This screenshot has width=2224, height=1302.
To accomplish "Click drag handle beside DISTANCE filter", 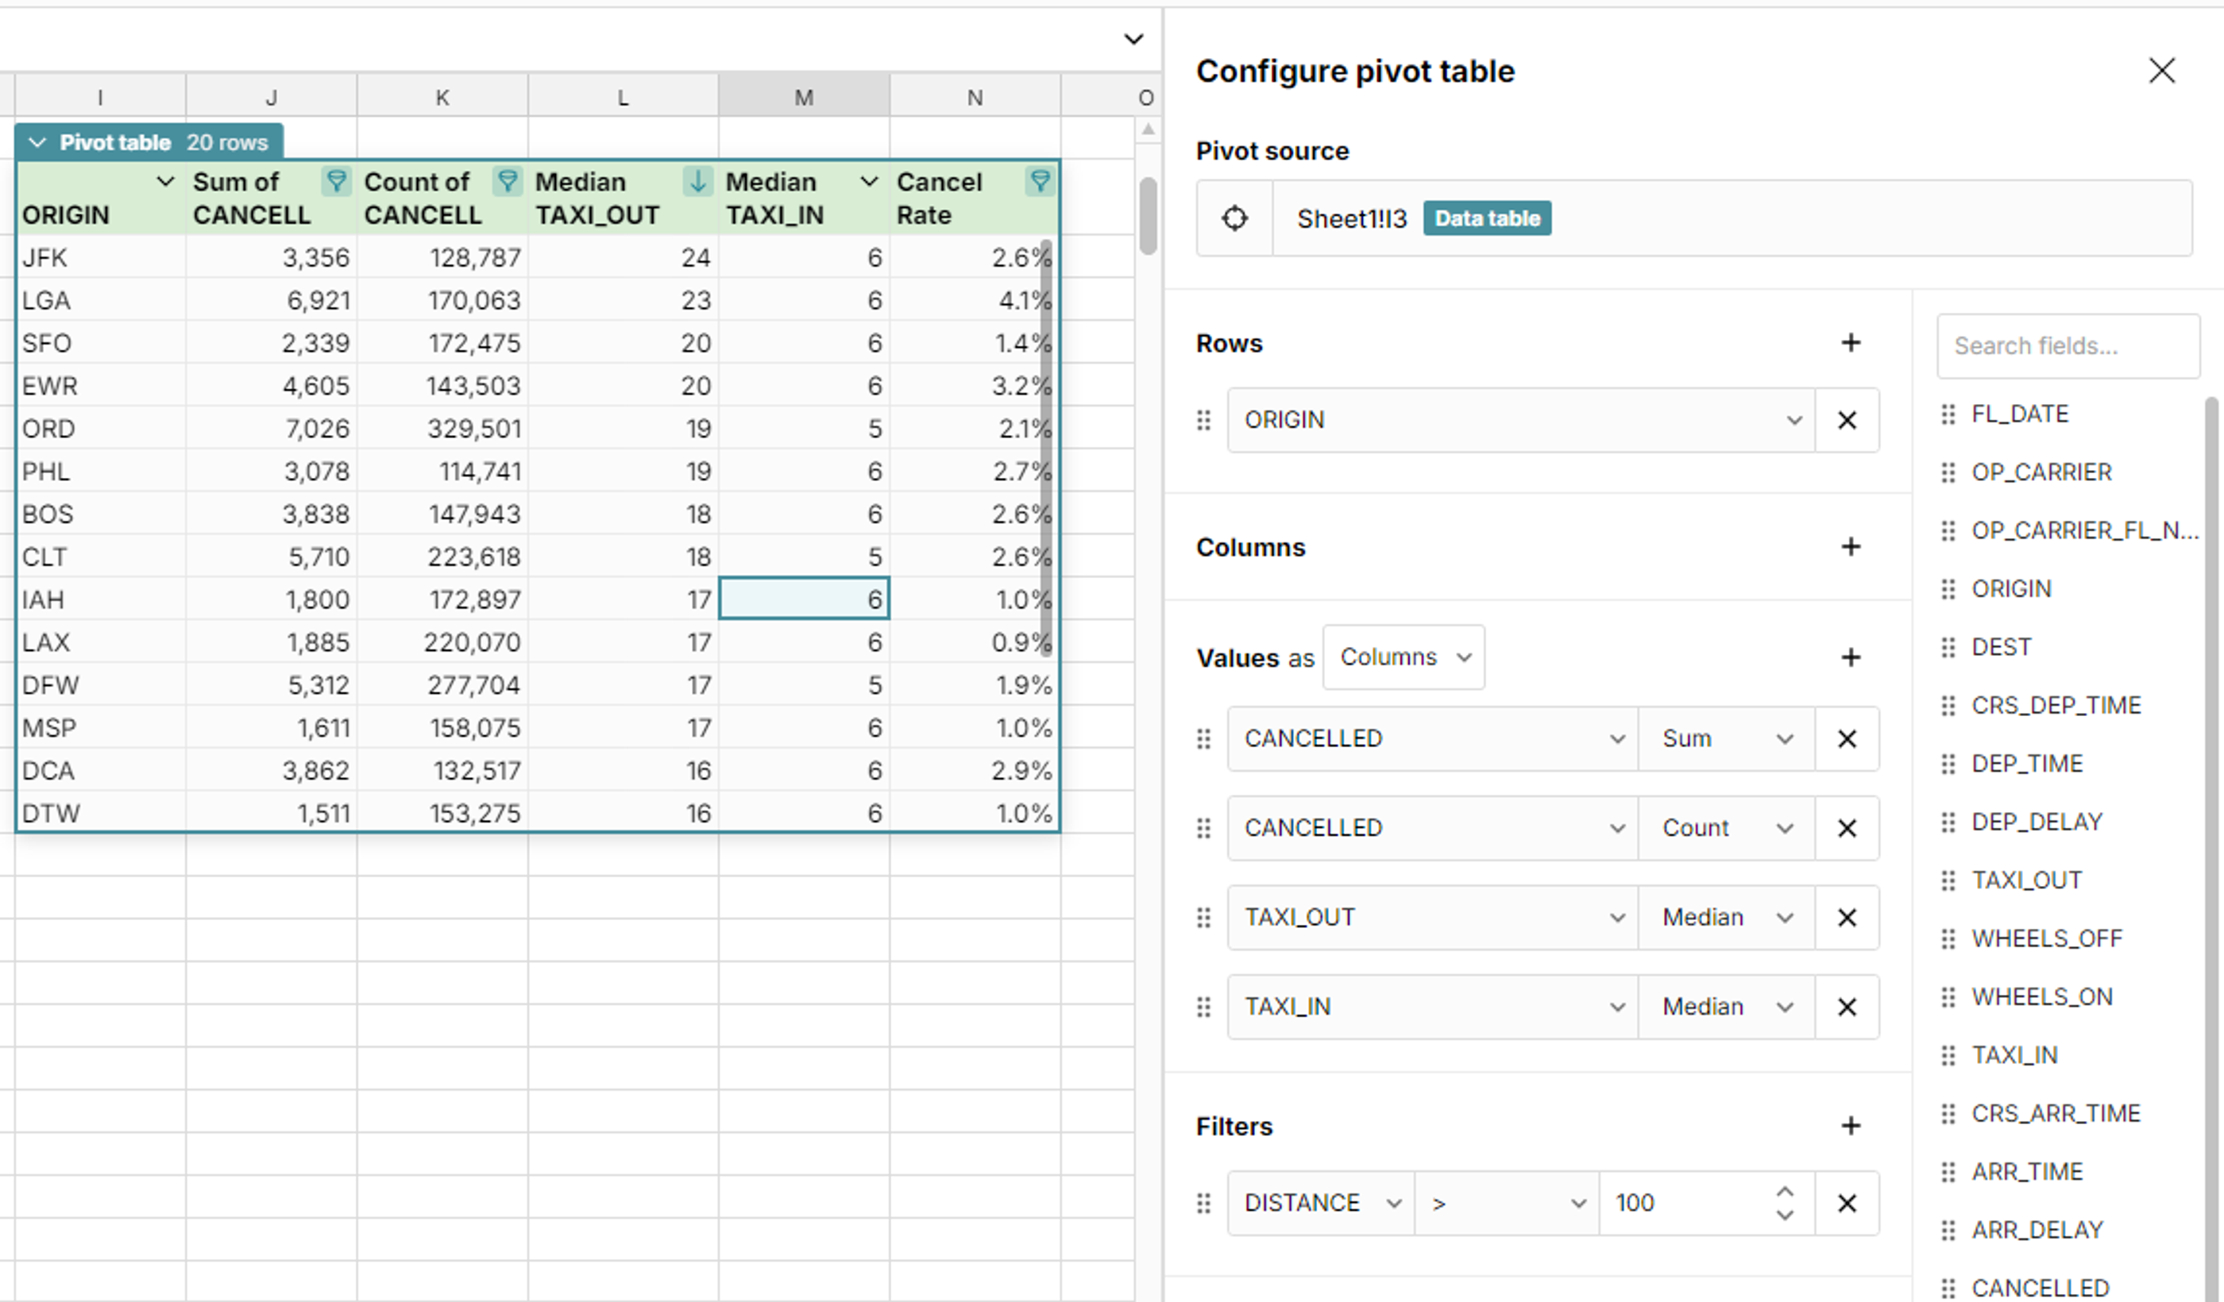I will point(1203,1204).
